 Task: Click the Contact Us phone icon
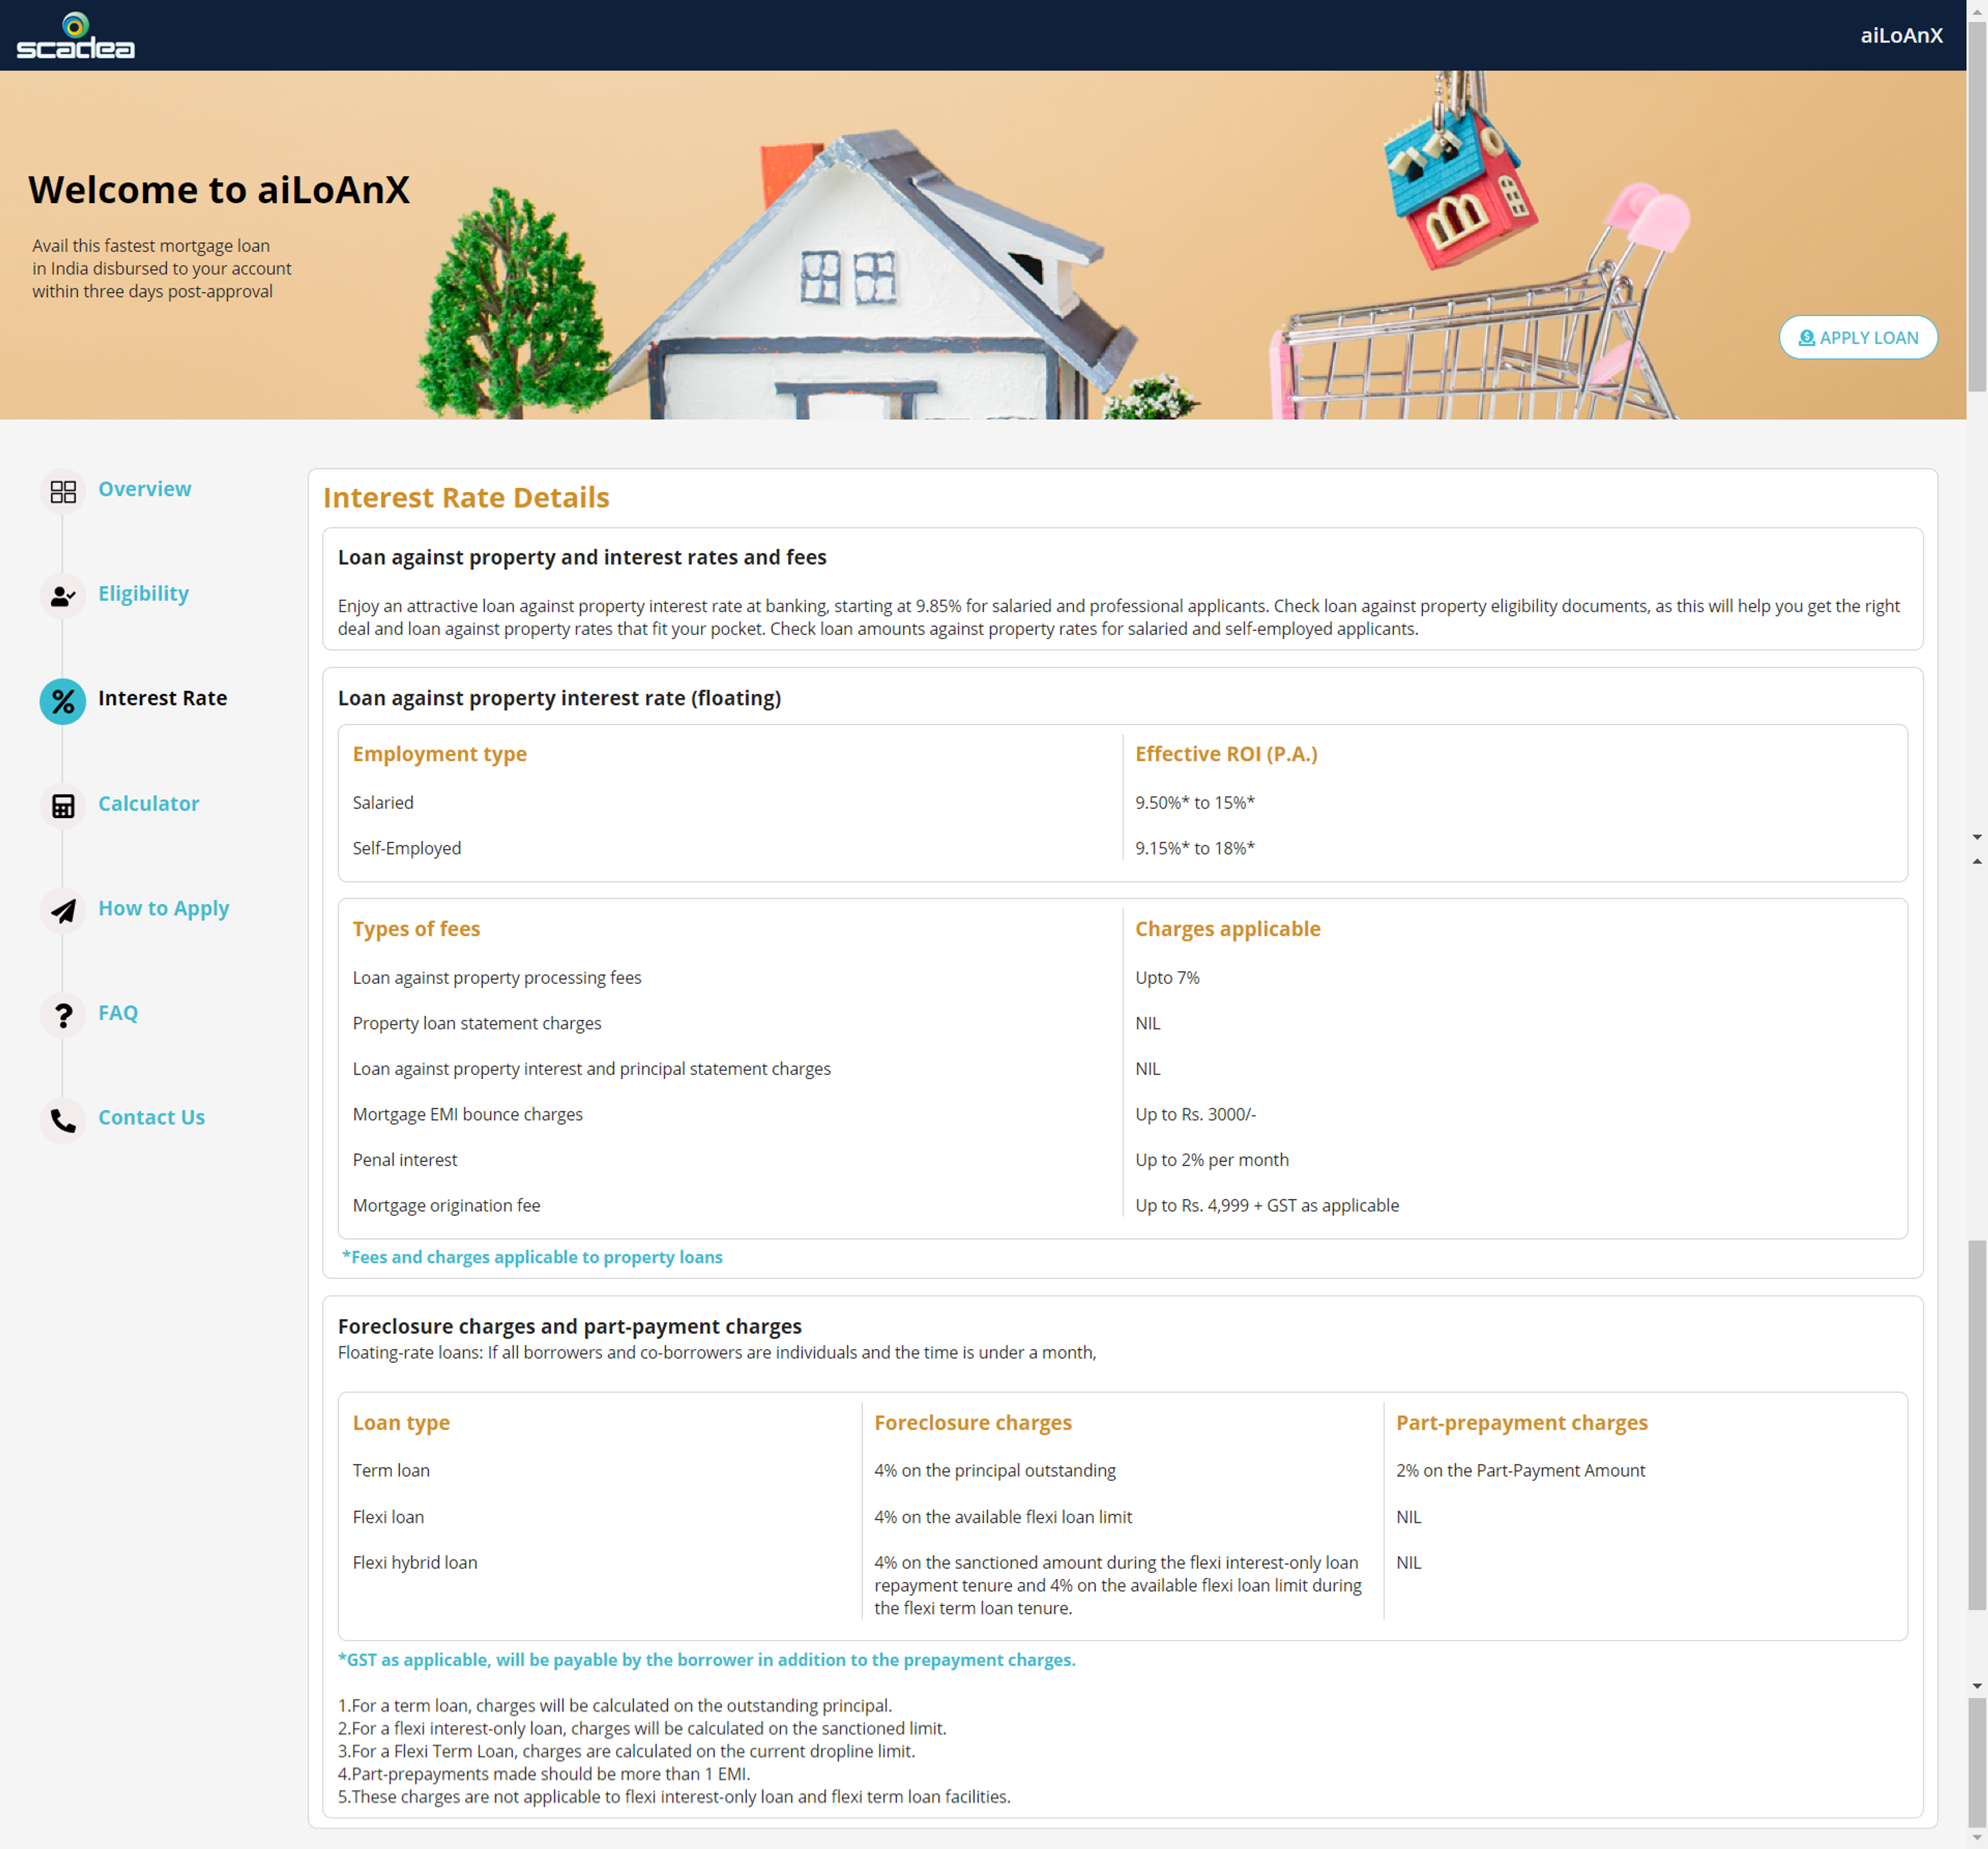[x=63, y=1121]
